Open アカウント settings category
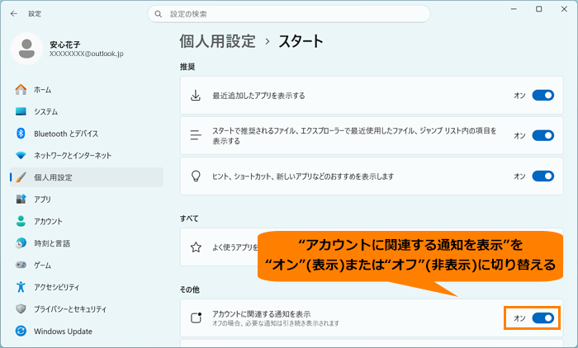Image resolution: width=578 pixels, height=348 pixels. pos(87,221)
